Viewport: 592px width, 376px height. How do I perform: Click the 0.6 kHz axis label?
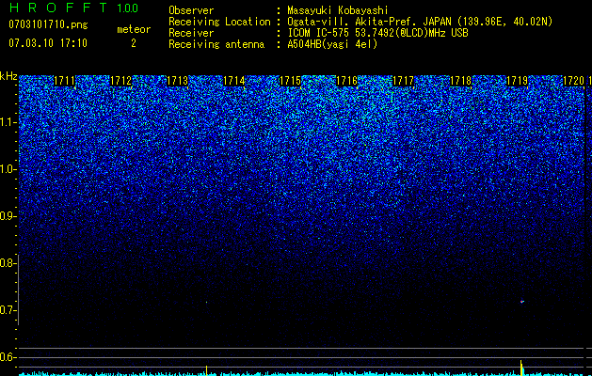(x=8, y=357)
